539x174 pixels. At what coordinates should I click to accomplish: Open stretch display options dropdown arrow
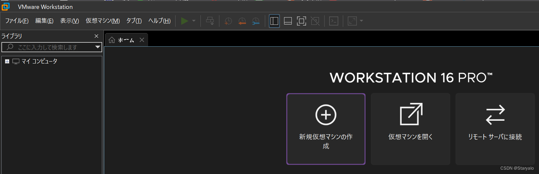[x=361, y=21]
